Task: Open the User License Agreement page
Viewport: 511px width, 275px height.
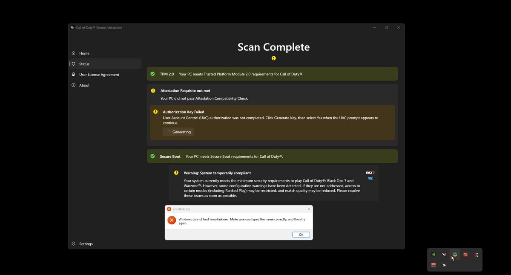Action: pyautogui.click(x=105, y=75)
